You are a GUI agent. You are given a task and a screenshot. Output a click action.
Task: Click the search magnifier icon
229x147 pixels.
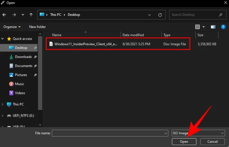coord(220,15)
